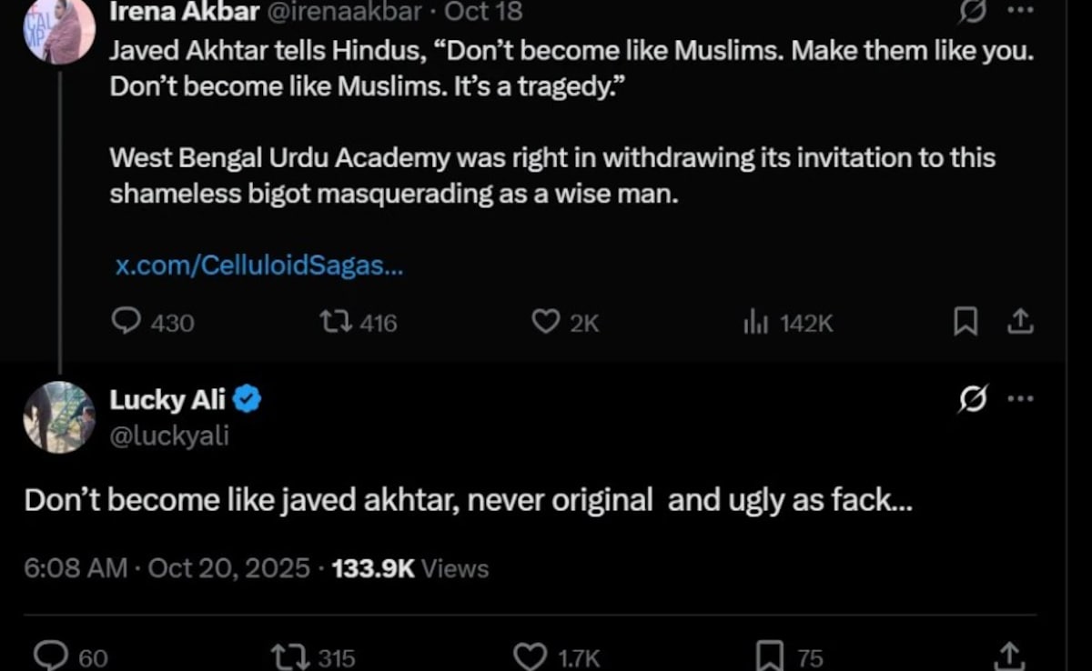This screenshot has height=671, width=1092.
Task: Open the x.com/CelluloidSagas link
Action: (259, 265)
